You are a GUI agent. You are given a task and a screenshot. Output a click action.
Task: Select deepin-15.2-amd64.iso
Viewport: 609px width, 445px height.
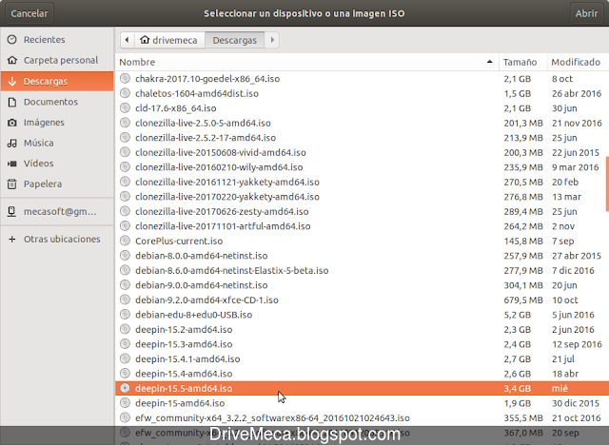coord(362,329)
